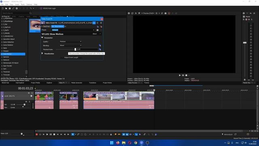259x146 pixels.
Task: Click the Record button in the transport bar
Action: 37,134
